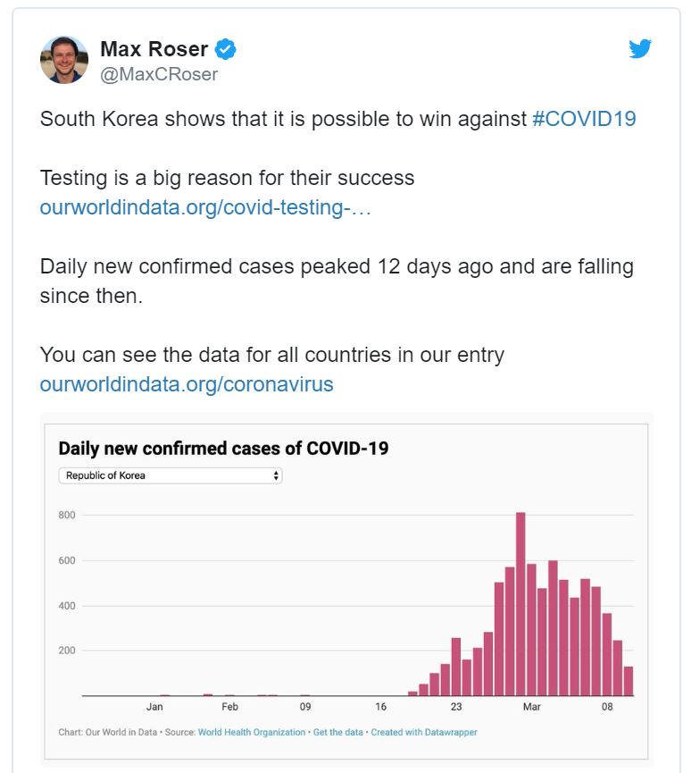Click the Get the data link

click(338, 732)
